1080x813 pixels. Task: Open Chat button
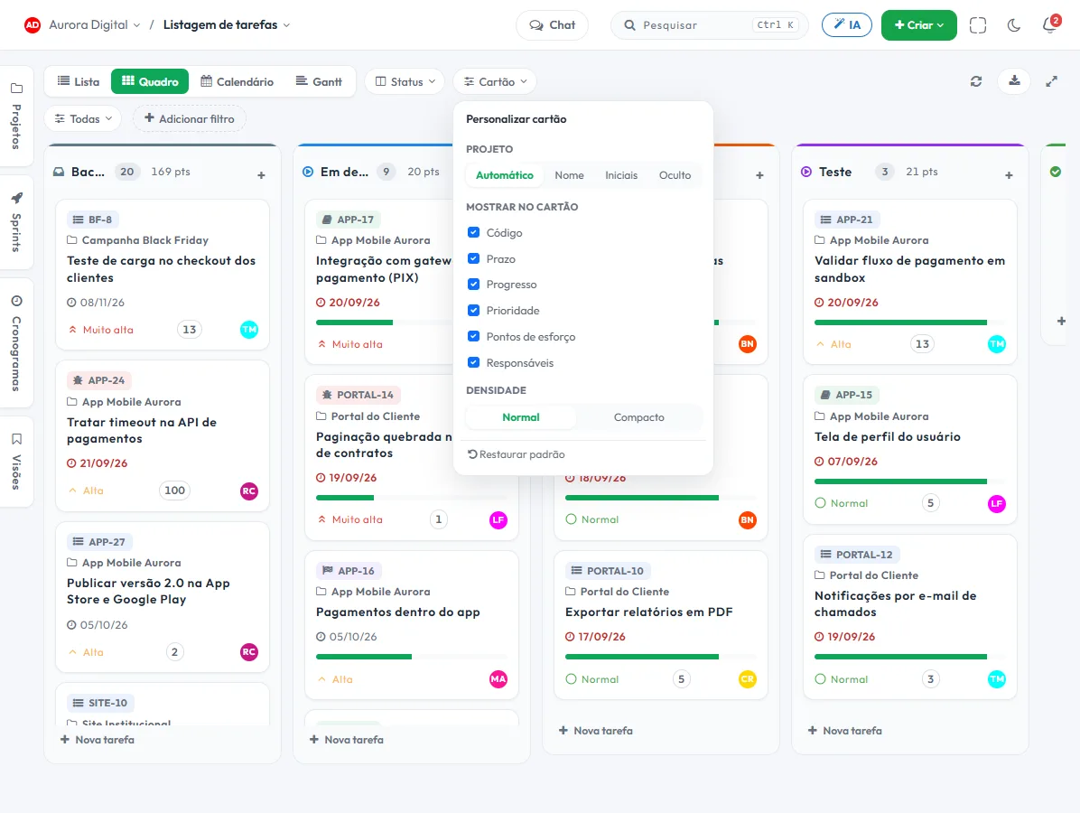point(553,24)
